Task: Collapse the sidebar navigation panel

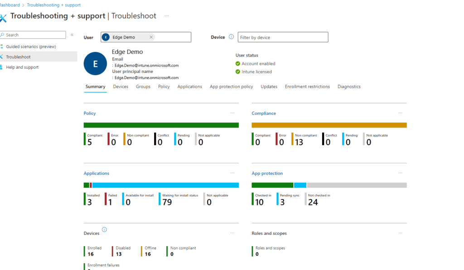Action: 72,35
